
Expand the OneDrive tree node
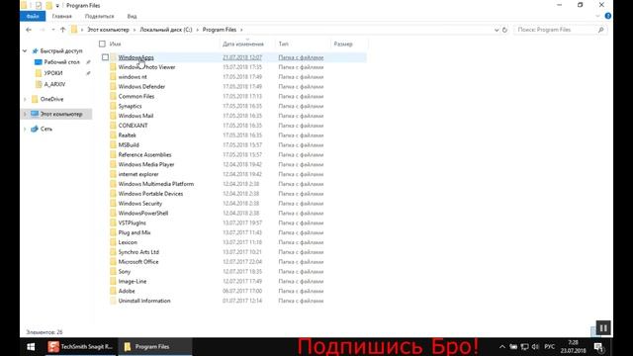(x=25, y=99)
